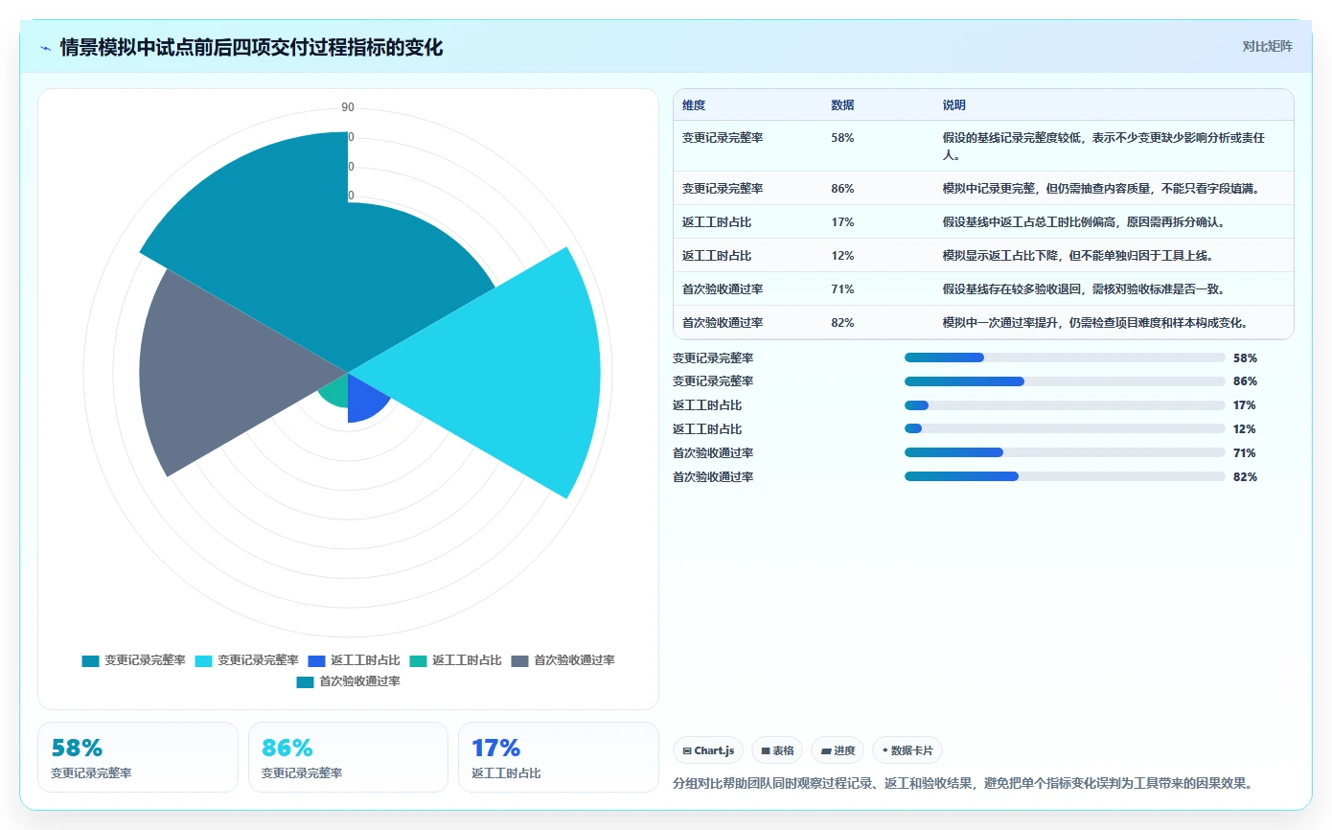The width and height of the screenshot is (1332, 830).
Task: Click the small green sector near chart center
Action: coord(335,391)
